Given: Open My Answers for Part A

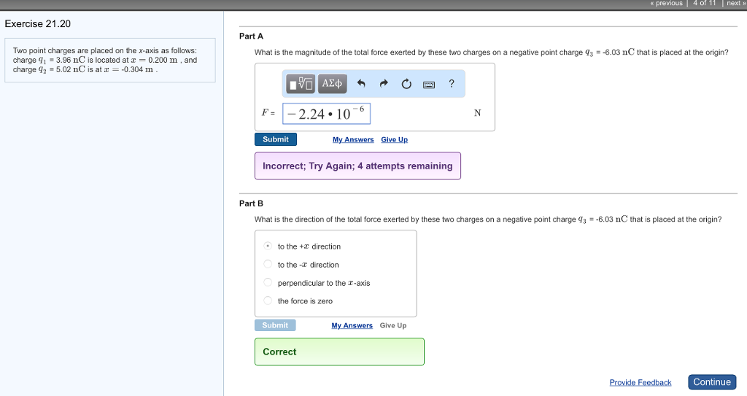Looking at the screenshot, I should pos(353,139).
